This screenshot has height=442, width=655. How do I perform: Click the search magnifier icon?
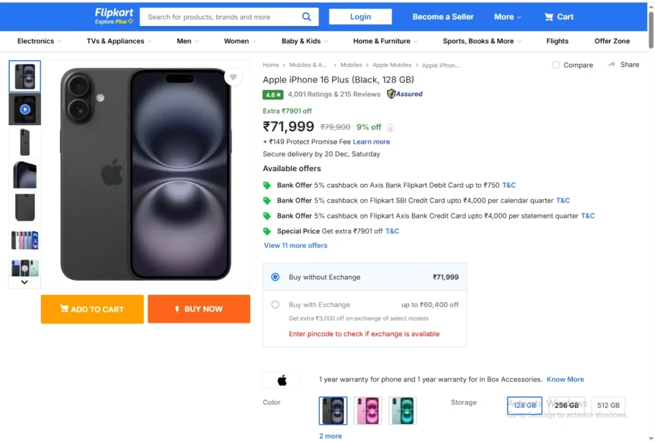307,17
